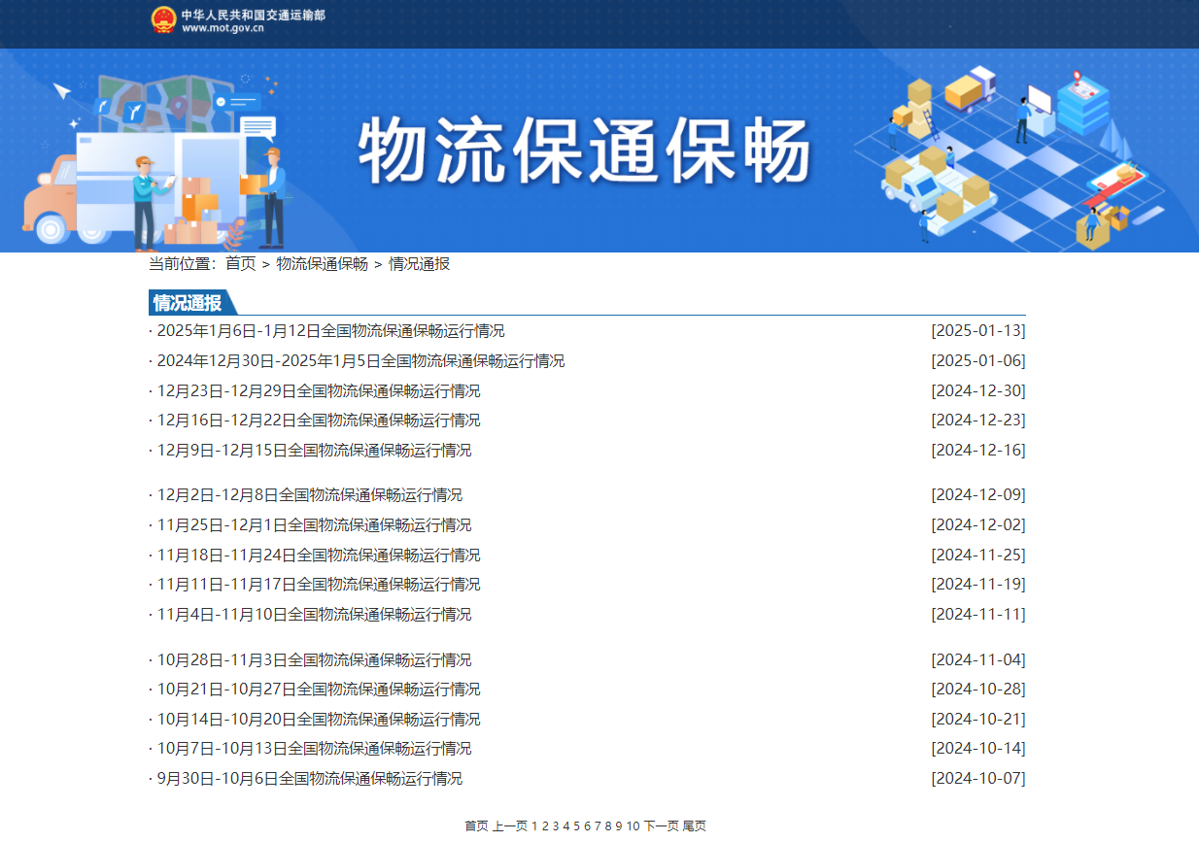
Task: Go to page 10 in pagination
Action: 633,826
